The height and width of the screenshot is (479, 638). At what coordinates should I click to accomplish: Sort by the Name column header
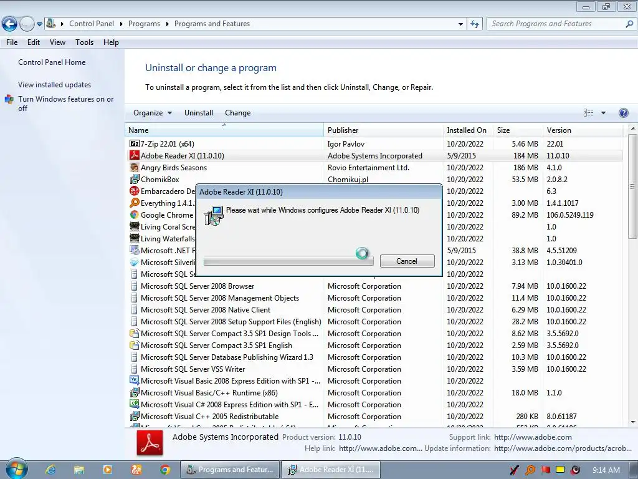click(224, 130)
